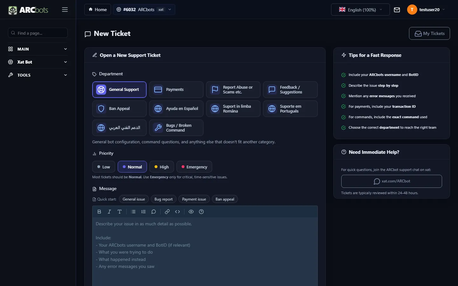This screenshot has height=286, width=458.
Task: Open the editor formatting help icon
Action: (x=201, y=212)
